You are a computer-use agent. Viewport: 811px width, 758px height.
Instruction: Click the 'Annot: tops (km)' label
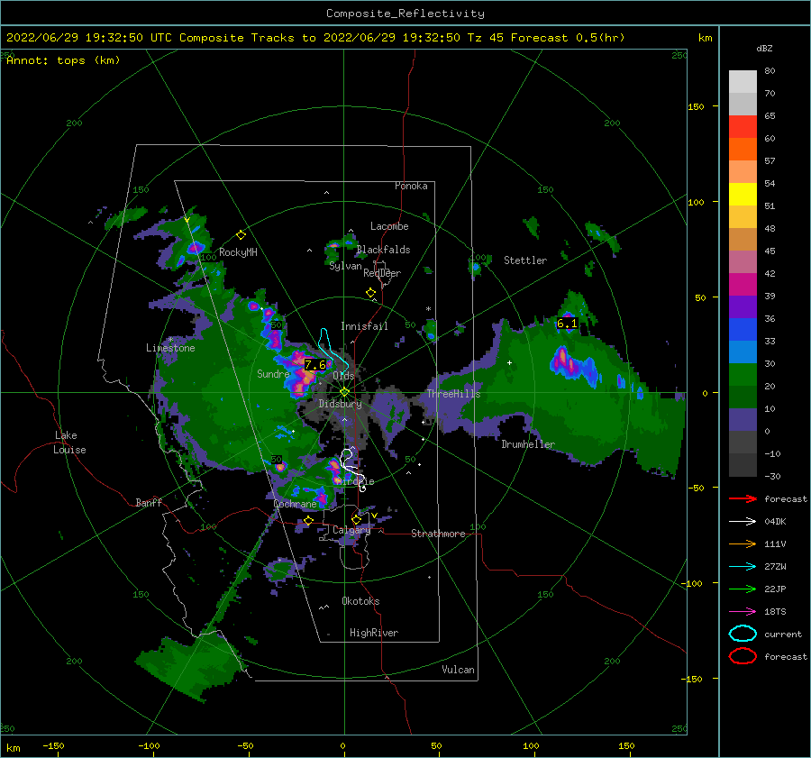(x=63, y=60)
